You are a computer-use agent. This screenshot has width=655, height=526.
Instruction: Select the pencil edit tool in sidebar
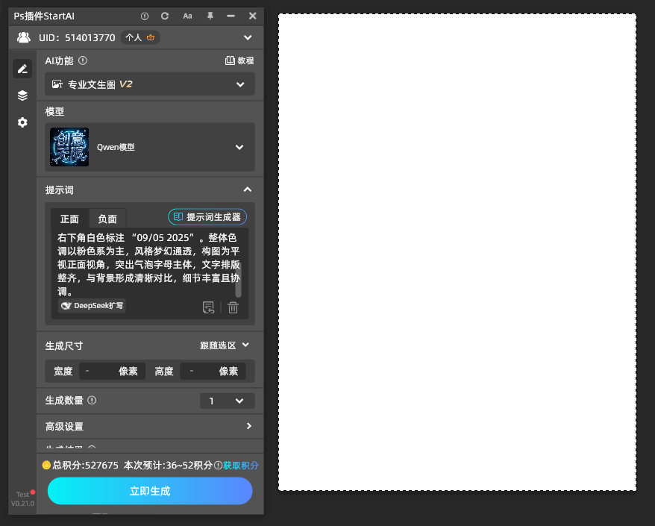tap(22, 68)
